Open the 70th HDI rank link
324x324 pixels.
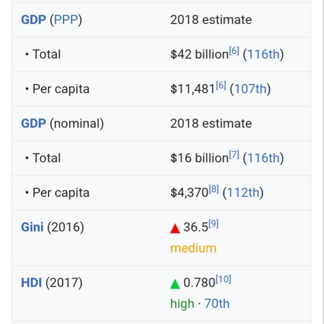217,304
